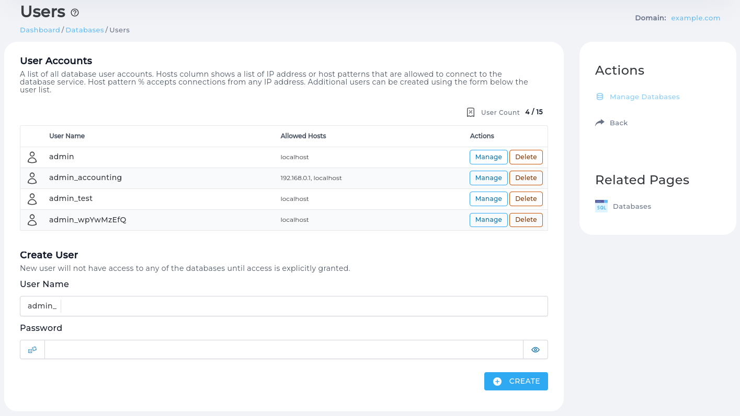This screenshot has width=740, height=416.
Task: Manage the admin_accounting user account
Action: (x=488, y=177)
